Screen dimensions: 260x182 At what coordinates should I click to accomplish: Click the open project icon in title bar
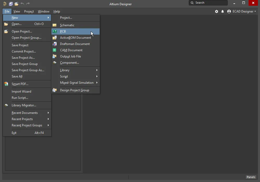click(x=16, y=4)
